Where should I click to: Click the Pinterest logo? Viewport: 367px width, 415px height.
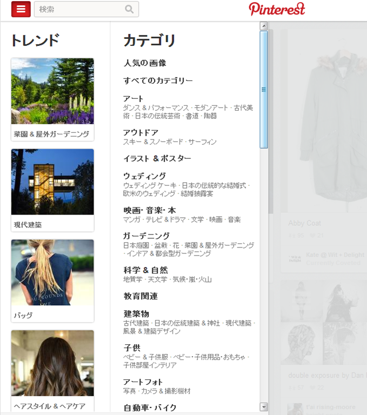(277, 9)
